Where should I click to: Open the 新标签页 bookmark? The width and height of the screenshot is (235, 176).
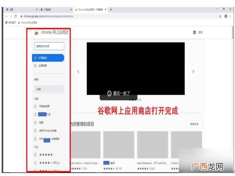(x=10, y=22)
